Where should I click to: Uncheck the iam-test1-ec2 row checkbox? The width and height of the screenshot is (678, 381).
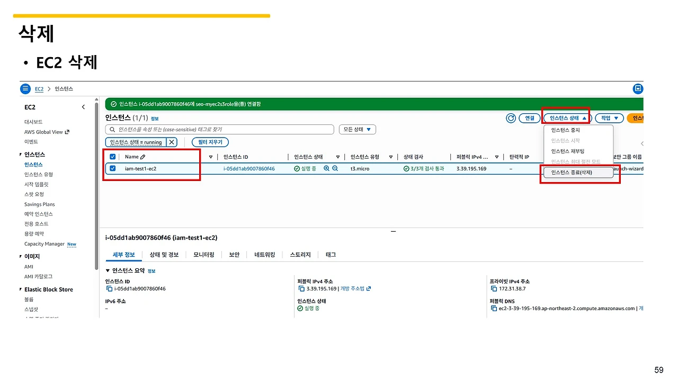[112, 168]
